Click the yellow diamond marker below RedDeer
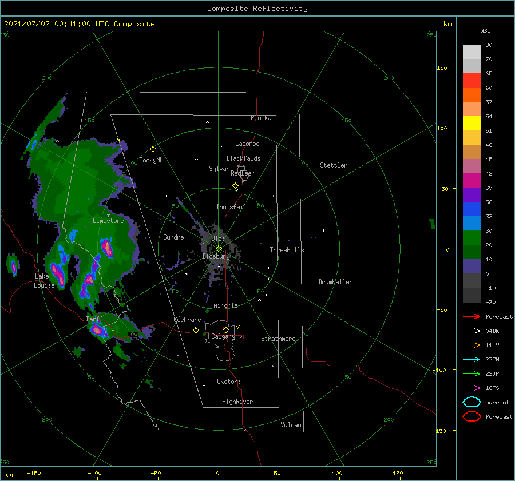The image size is (515, 481). 235,186
